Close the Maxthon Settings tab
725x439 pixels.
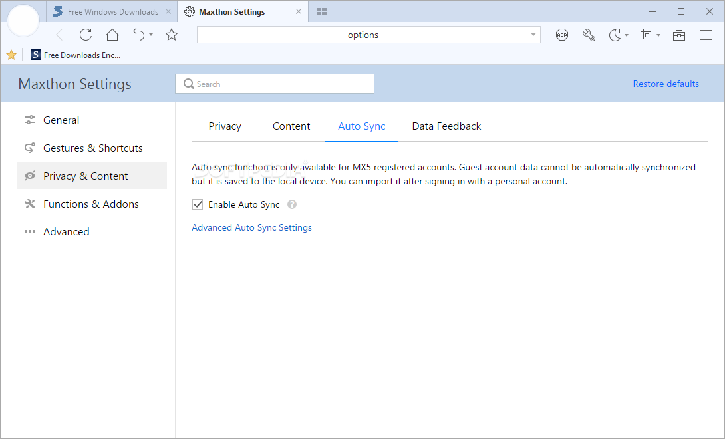pyautogui.click(x=299, y=11)
